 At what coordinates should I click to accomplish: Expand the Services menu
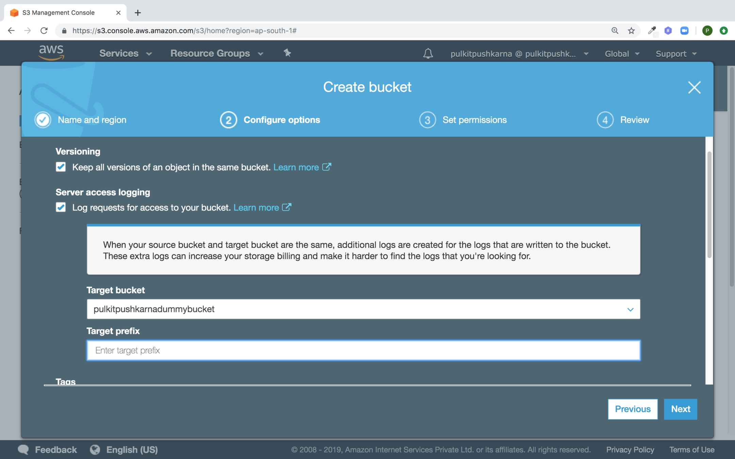tap(125, 53)
